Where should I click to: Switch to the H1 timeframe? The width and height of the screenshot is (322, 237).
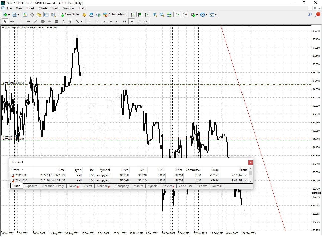pyautogui.click(x=117, y=22)
